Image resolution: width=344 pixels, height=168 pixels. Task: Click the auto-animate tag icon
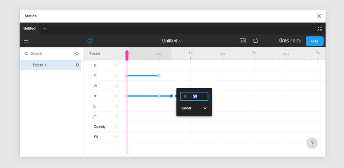pyautogui.click(x=90, y=40)
